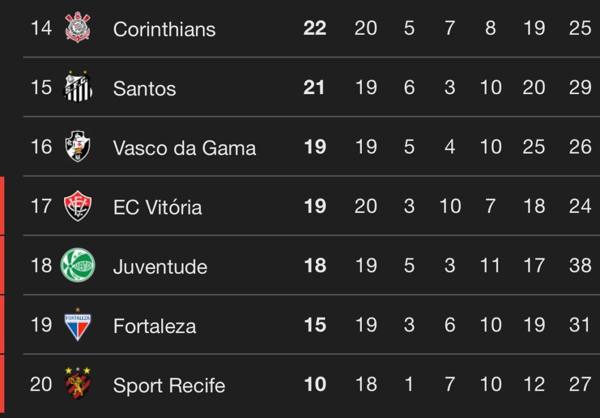This screenshot has width=600, height=418.
Task: Tap position number 14 in the table
Action: [x=41, y=28]
